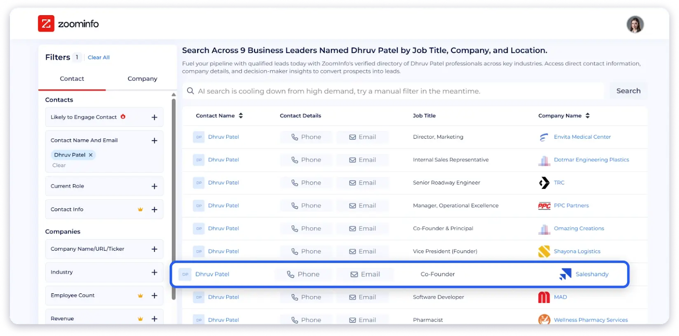Click the search magnifier icon
Viewport: 679px width, 336px height.
191,91
